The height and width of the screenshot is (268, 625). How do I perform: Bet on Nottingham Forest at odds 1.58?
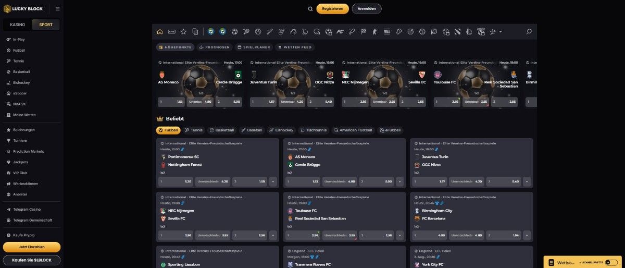(x=249, y=181)
